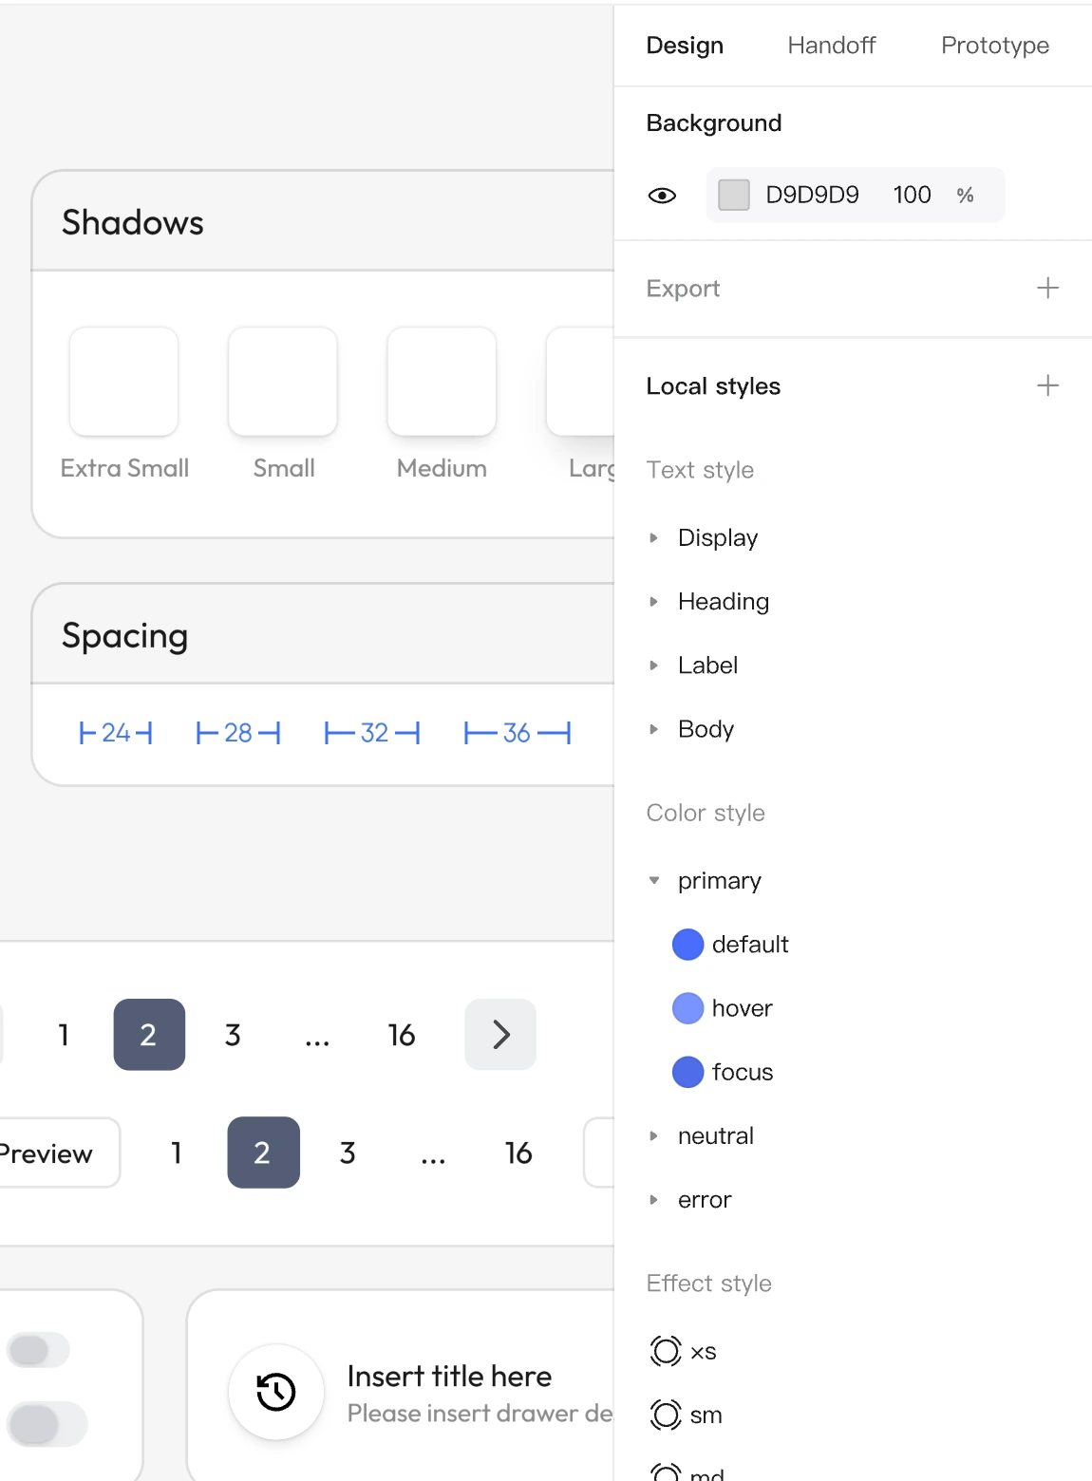
Task: Select the 24 spacing marker
Action: tap(116, 733)
